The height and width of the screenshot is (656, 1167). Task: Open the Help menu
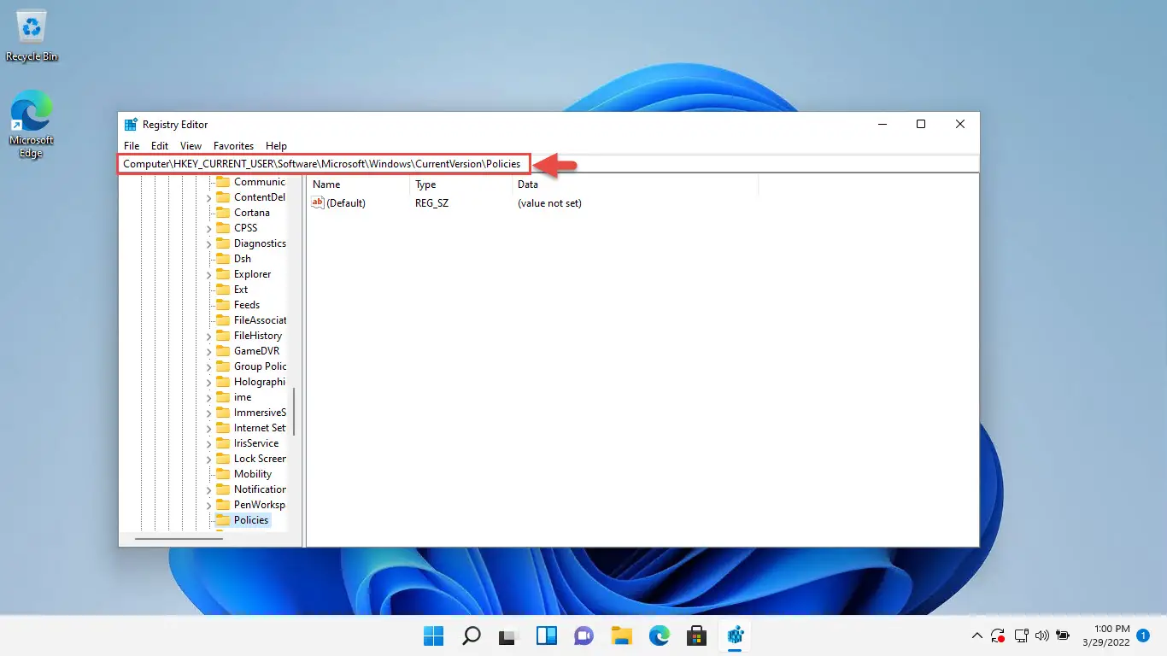[276, 146]
